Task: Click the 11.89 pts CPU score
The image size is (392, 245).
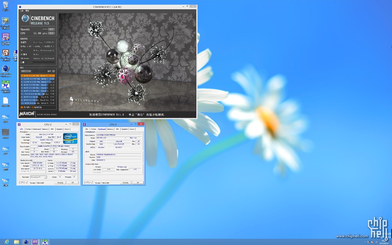Action: coord(40,33)
